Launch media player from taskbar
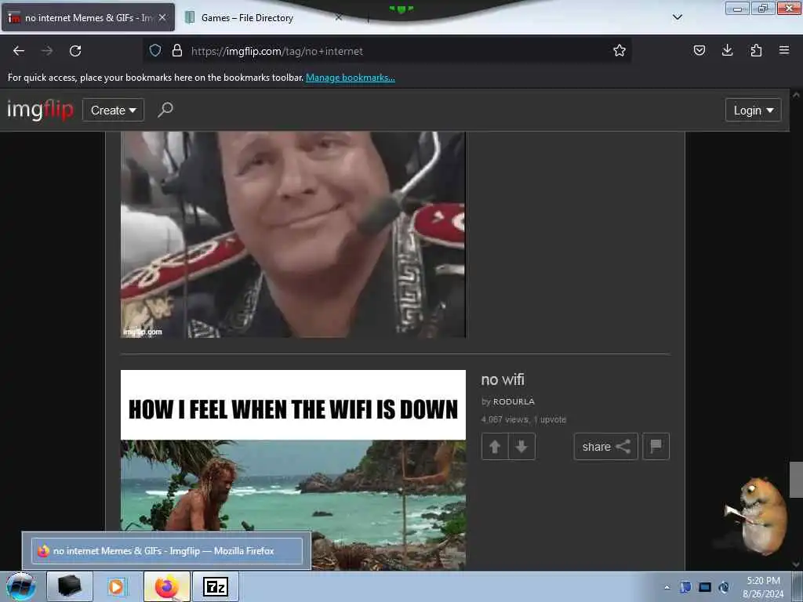803x602 pixels. [x=118, y=586]
